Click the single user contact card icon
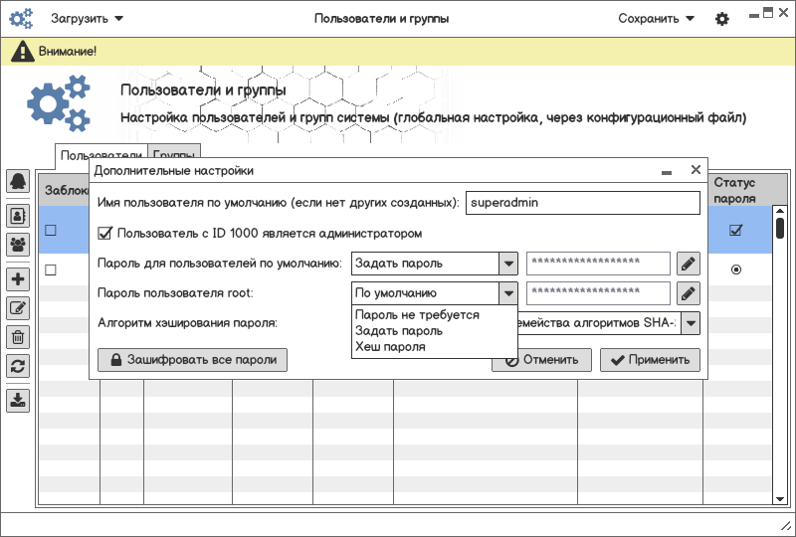The width and height of the screenshot is (796, 537). click(18, 214)
